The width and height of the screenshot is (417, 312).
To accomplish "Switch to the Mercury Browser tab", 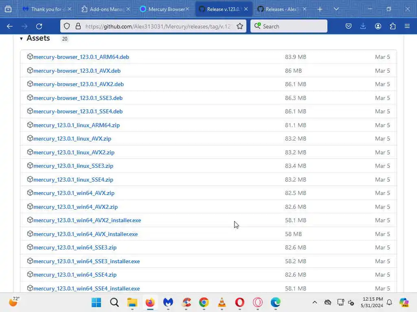I will (165, 9).
